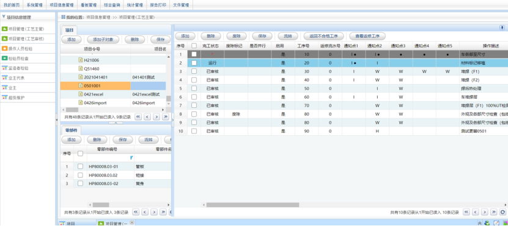Image resolution: width=508 pixels, height=226 pixels.
Task: Collapse the project panel splitter arrow
Action: pyautogui.click(x=116, y=123)
